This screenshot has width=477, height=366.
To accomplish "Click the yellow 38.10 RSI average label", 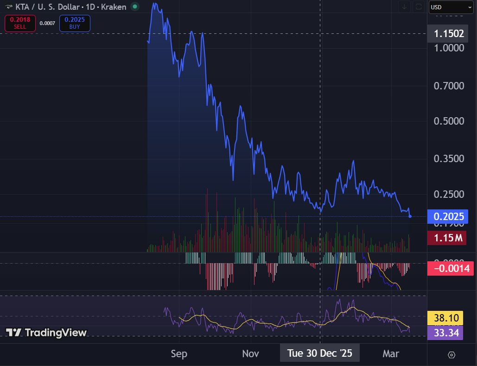I will pos(445,318).
